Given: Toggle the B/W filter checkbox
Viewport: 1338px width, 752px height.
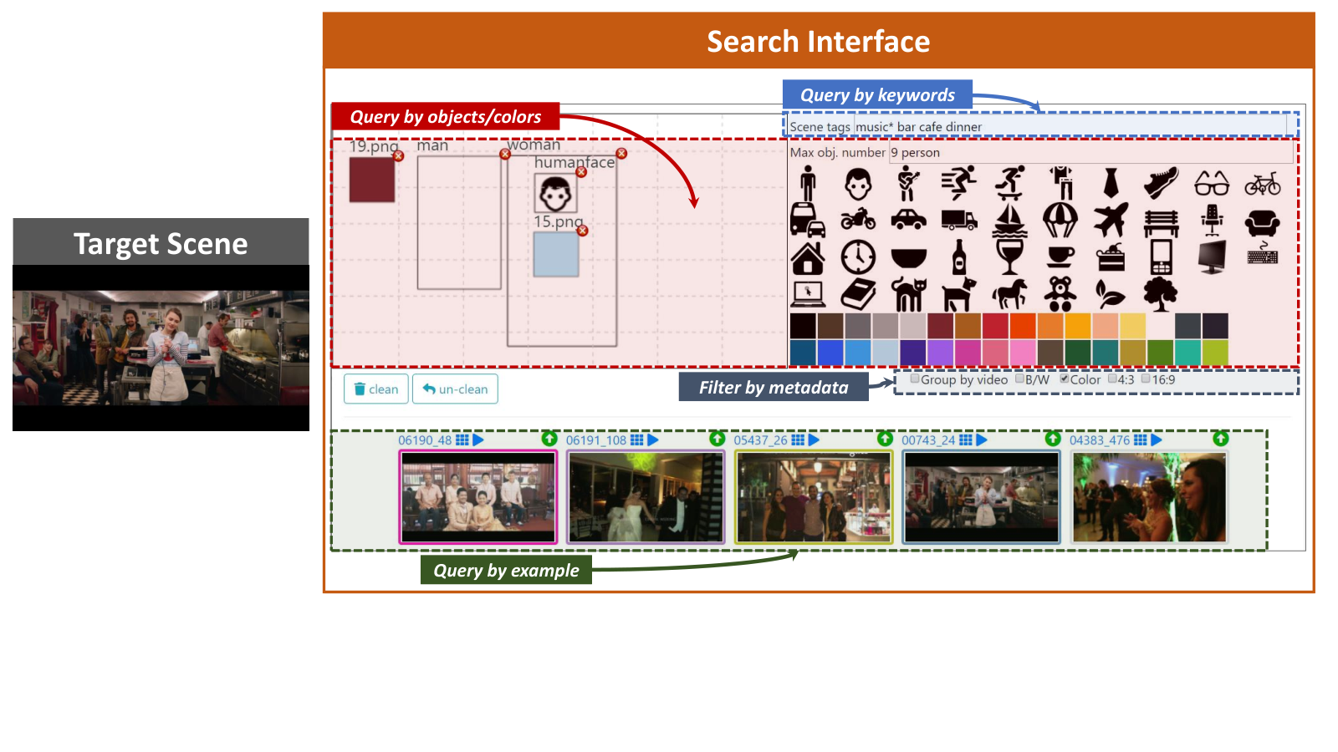Looking at the screenshot, I should [x=1019, y=379].
